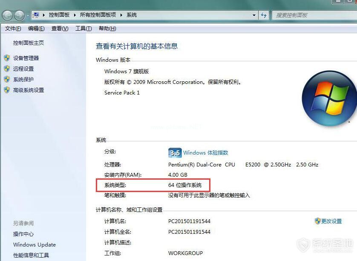
Task: Click the WORKGROUP value
Action: 186,253
